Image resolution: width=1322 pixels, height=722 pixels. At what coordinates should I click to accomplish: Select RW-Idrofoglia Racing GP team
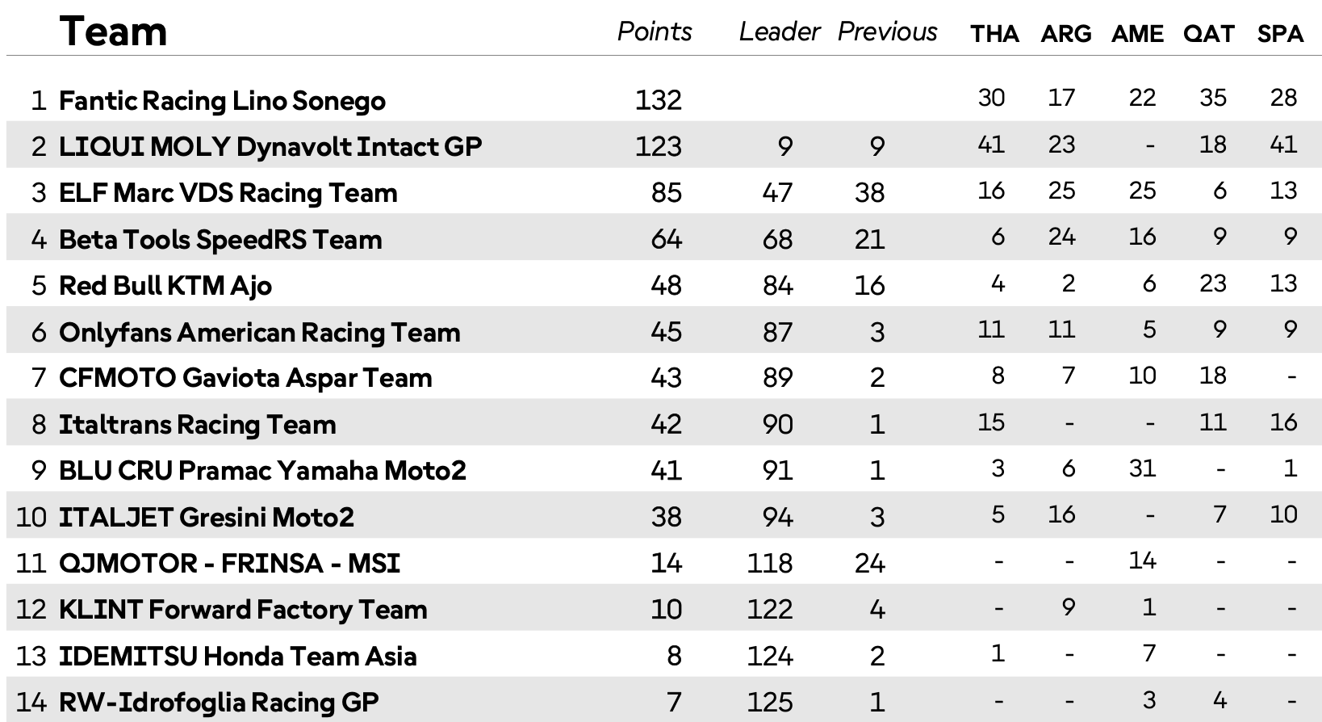[x=219, y=703]
